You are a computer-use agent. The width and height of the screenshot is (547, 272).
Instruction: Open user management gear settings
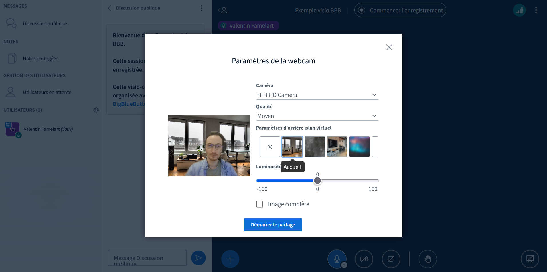[x=96, y=110]
